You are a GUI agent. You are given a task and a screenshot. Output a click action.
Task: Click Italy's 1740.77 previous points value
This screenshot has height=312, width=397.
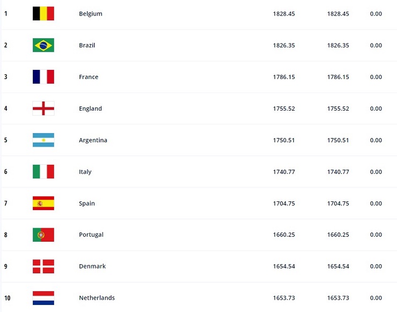(x=338, y=172)
